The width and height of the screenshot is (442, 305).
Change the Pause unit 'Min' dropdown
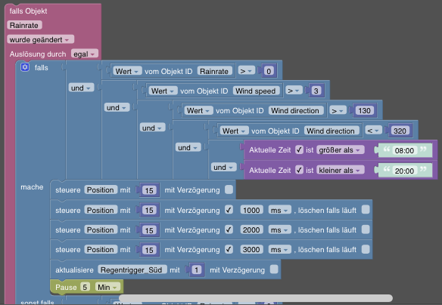(107, 287)
